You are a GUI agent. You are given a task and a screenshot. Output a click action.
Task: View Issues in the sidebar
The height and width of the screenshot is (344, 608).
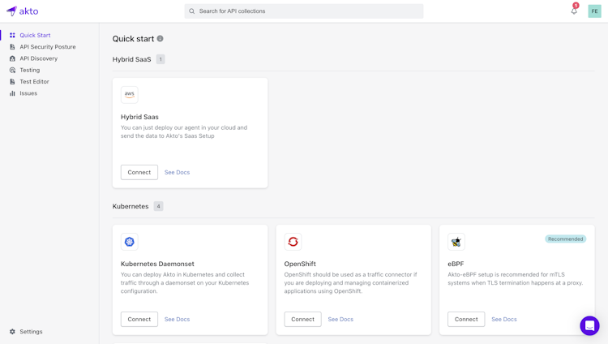point(28,93)
